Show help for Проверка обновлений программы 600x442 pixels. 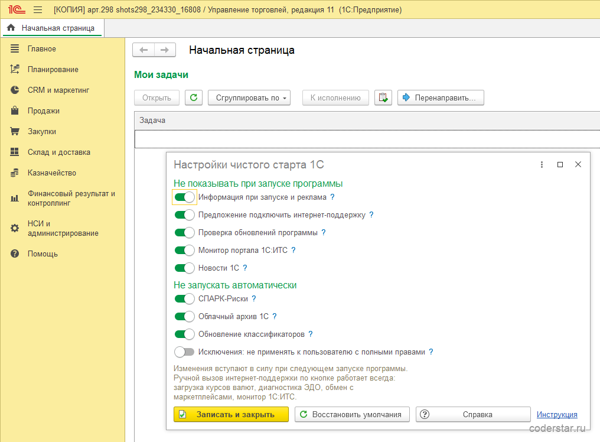pyautogui.click(x=324, y=232)
